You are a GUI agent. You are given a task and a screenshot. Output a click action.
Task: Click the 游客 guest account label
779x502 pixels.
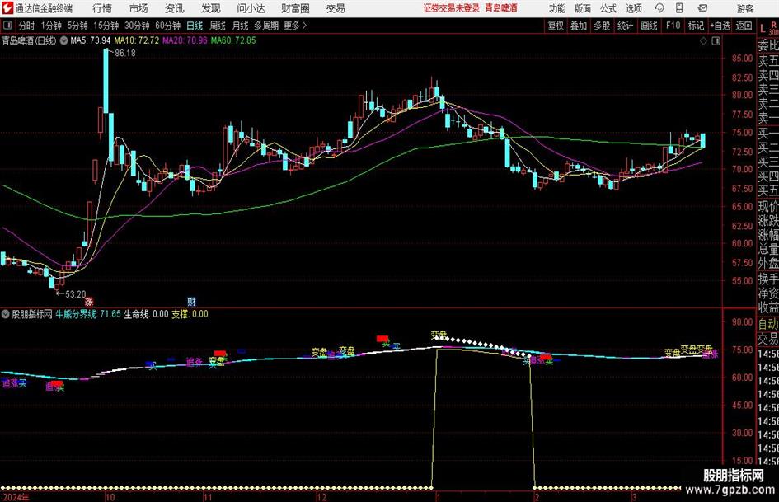745,8
